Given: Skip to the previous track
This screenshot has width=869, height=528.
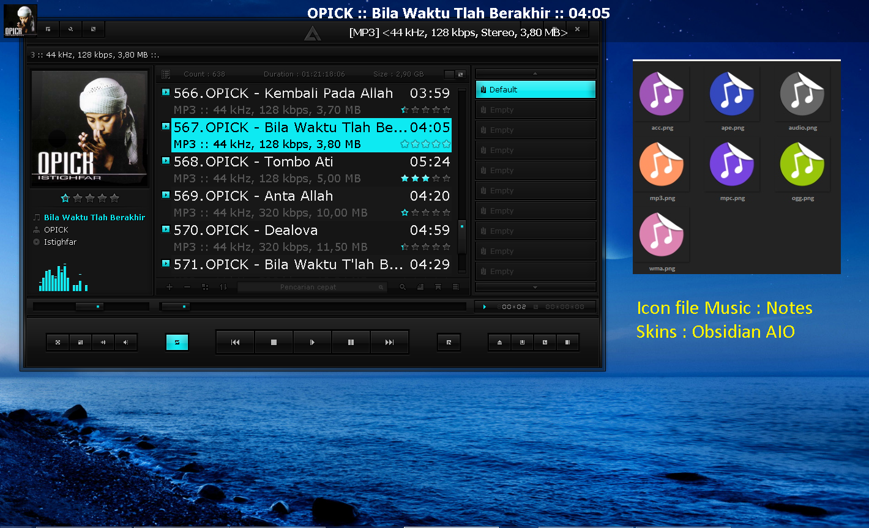Looking at the screenshot, I should [x=236, y=342].
